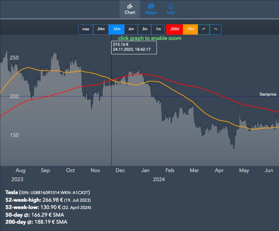279x231 pixels.
Task: Click the green zoom hint text
Action: tap(150, 38)
